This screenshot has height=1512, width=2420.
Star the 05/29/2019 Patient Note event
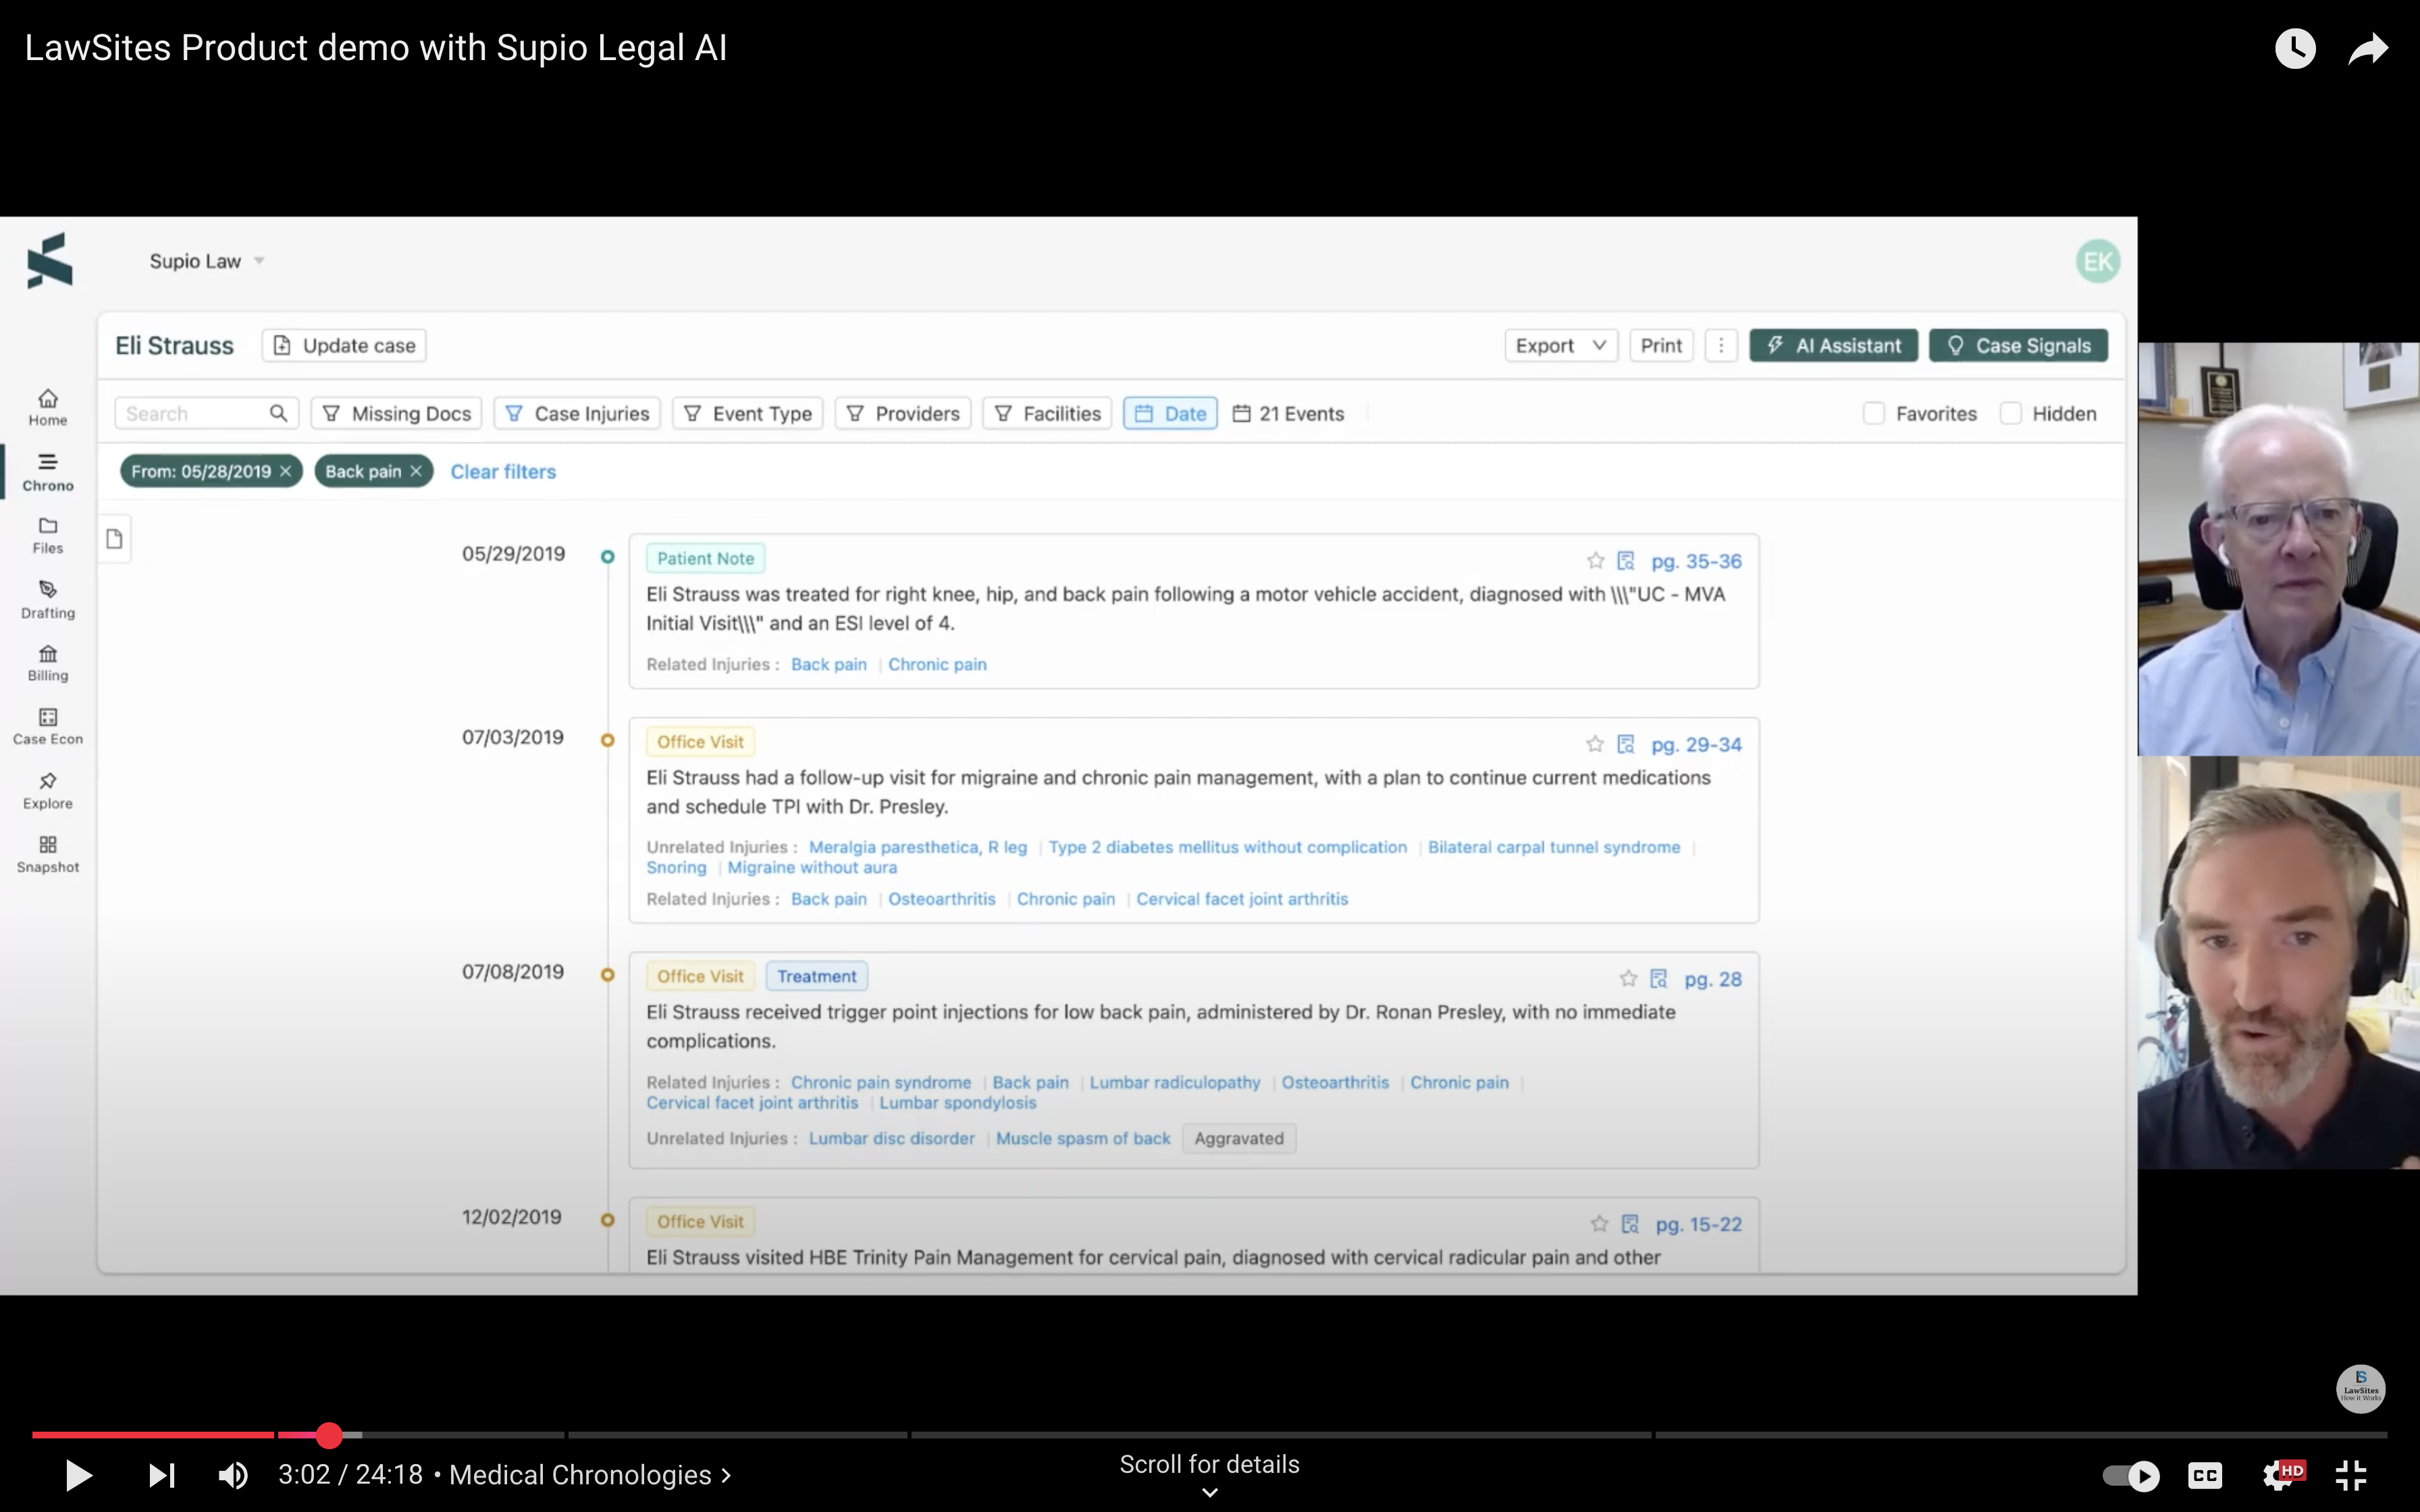[x=1595, y=561]
